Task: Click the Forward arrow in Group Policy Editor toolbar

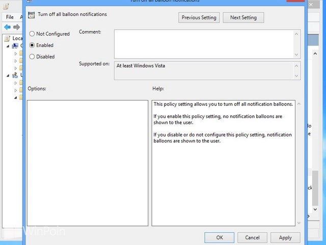Action: [16, 27]
